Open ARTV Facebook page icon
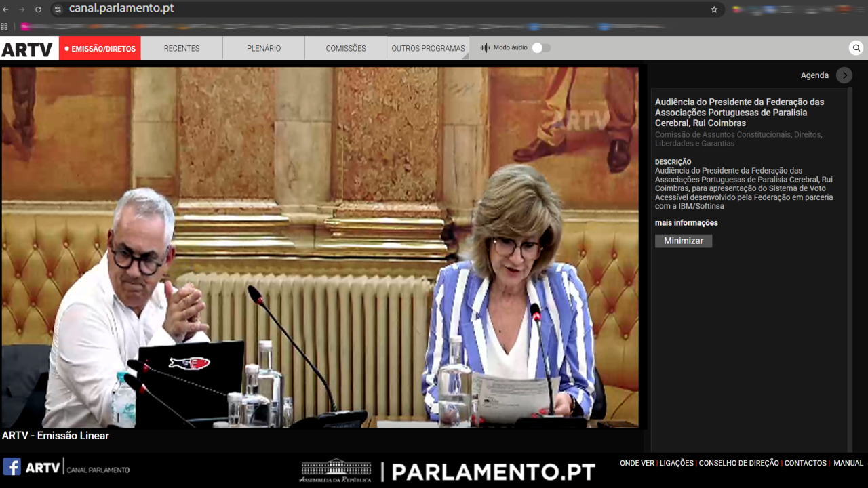 12,466
